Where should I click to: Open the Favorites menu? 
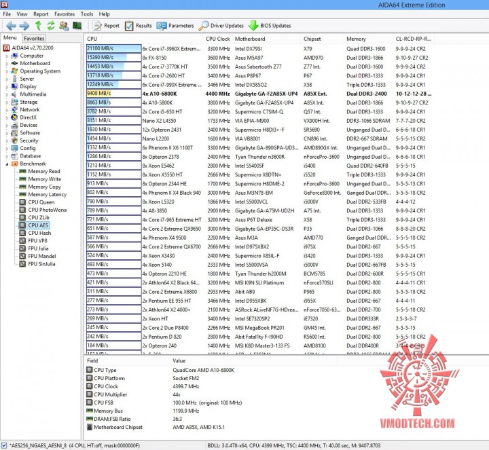tap(65, 14)
